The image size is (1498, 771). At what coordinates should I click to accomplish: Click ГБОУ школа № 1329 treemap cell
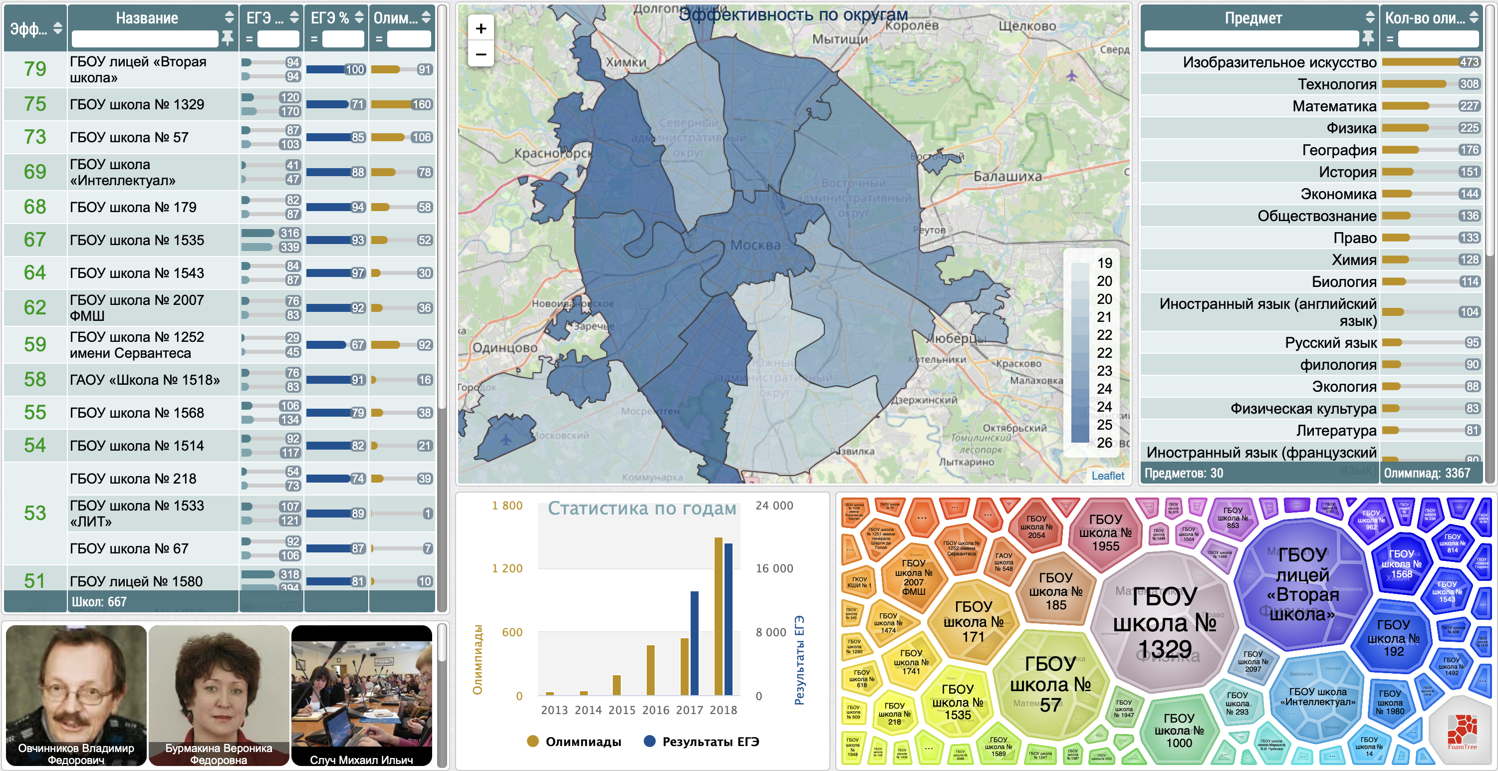1165,623
